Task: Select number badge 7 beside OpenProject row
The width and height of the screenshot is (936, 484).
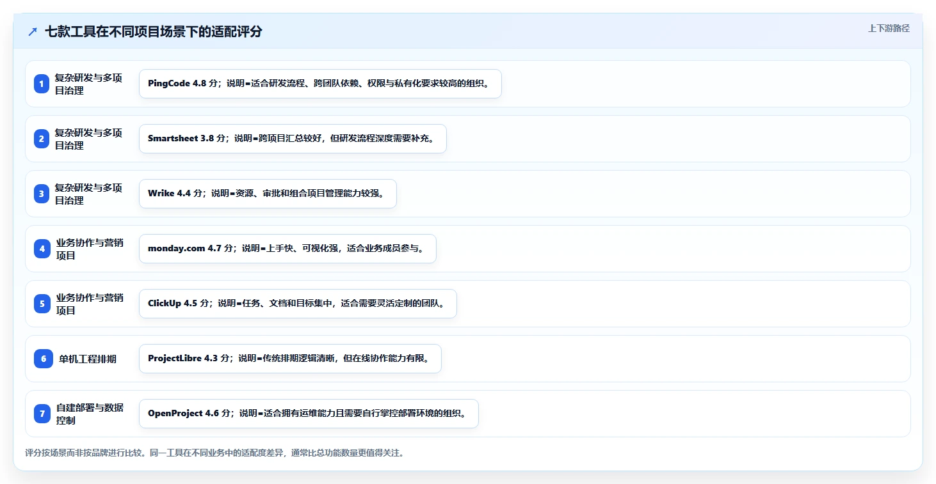Action: [x=42, y=414]
